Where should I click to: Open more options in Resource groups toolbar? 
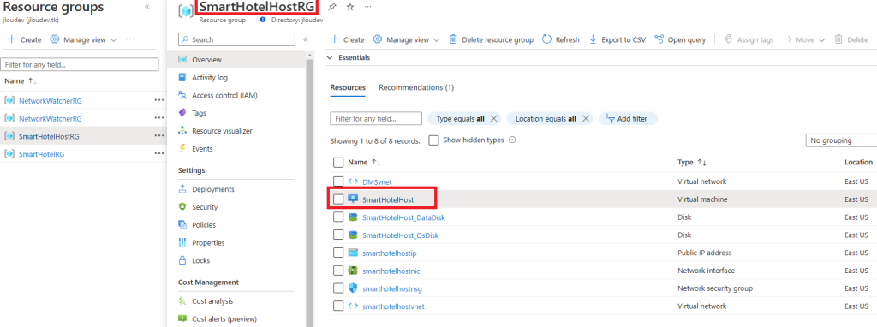[130, 39]
